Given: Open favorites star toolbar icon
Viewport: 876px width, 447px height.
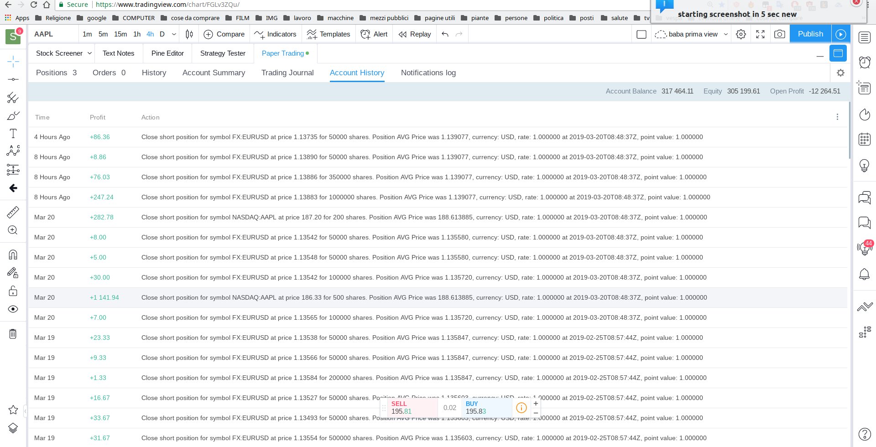Looking at the screenshot, I should pos(13,410).
